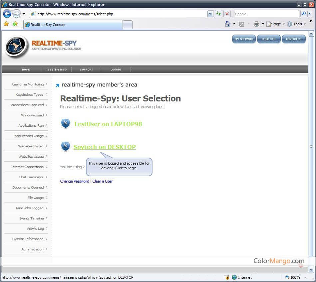
Task: Open the zoom level dropdown arrow
Action: (x=306, y=277)
